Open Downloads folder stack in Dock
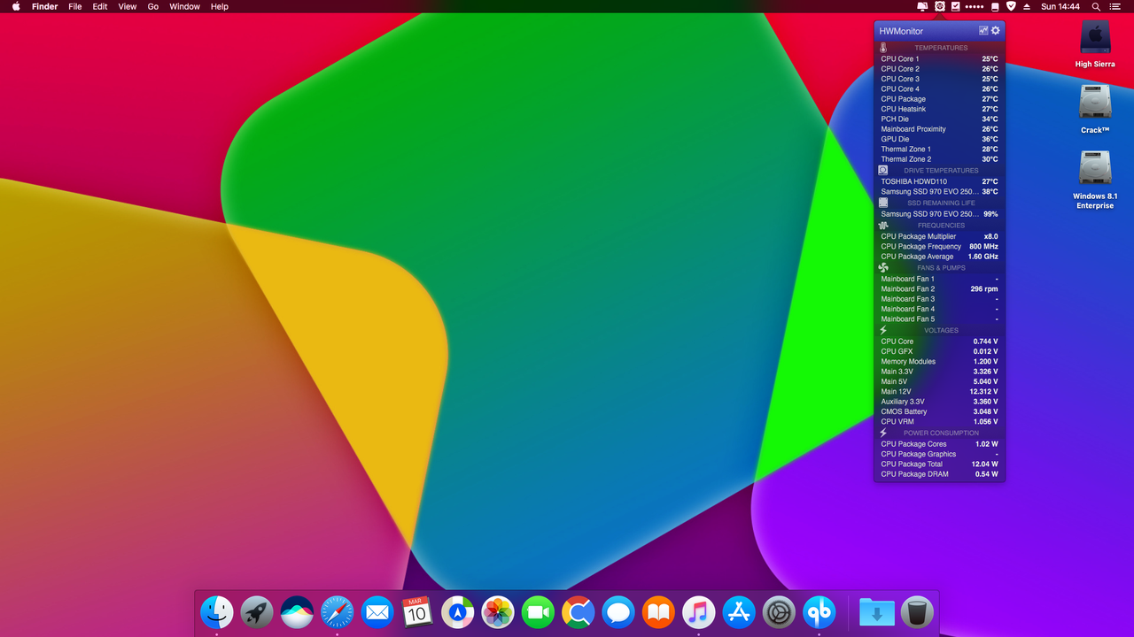This screenshot has height=637, width=1134. tap(877, 612)
